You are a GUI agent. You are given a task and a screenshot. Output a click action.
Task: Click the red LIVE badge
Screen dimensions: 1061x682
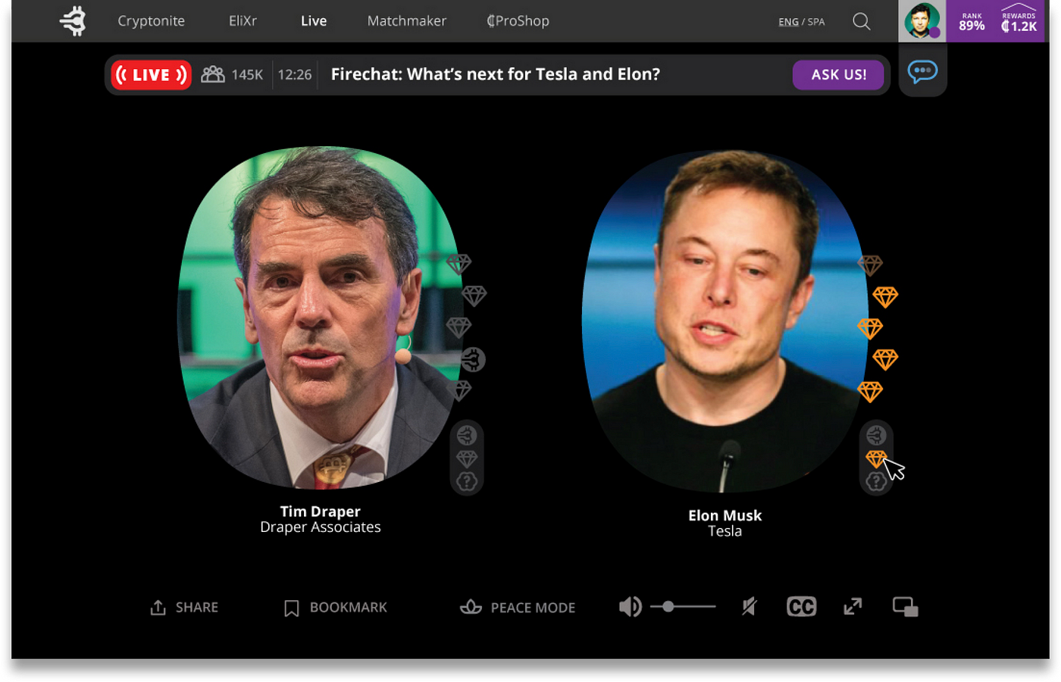point(151,75)
